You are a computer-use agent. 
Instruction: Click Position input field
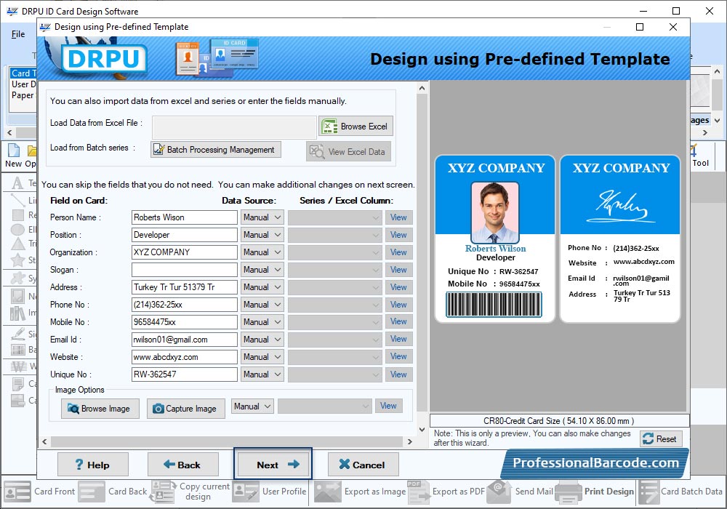tap(184, 235)
